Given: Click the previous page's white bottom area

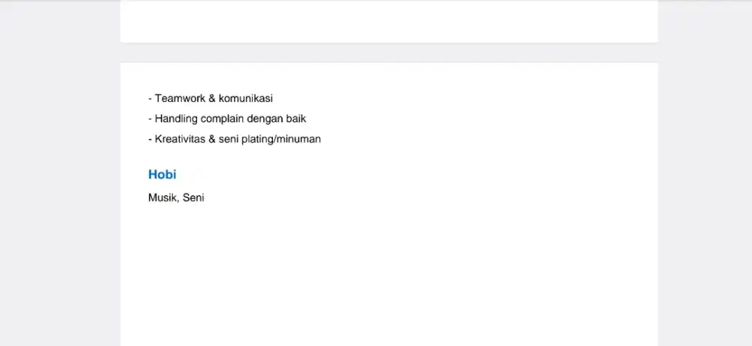Looking at the screenshot, I should click(x=389, y=22).
